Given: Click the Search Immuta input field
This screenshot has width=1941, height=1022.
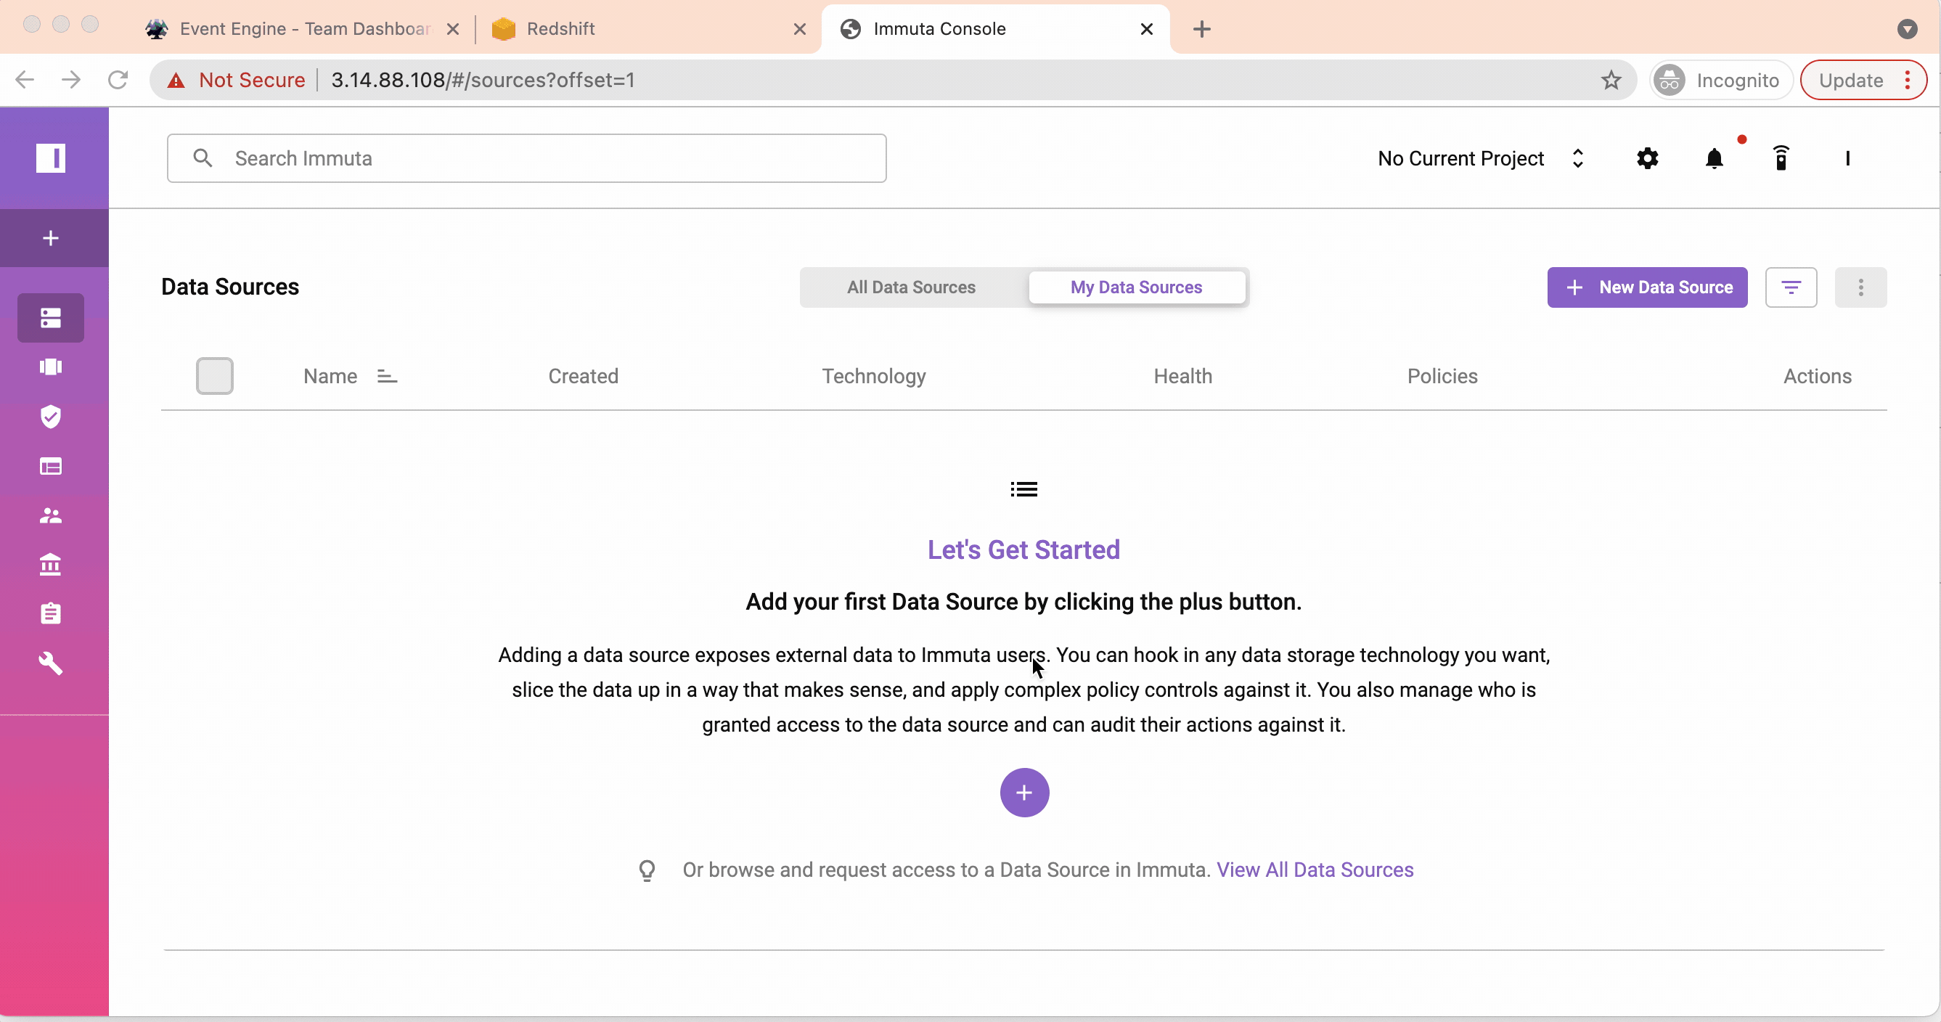Looking at the screenshot, I should [527, 158].
